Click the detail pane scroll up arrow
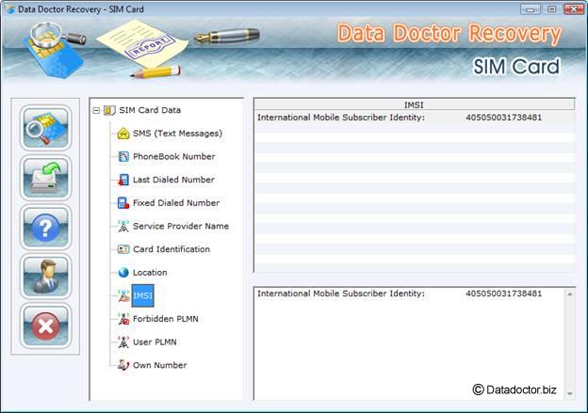588x413 pixels. point(569,294)
